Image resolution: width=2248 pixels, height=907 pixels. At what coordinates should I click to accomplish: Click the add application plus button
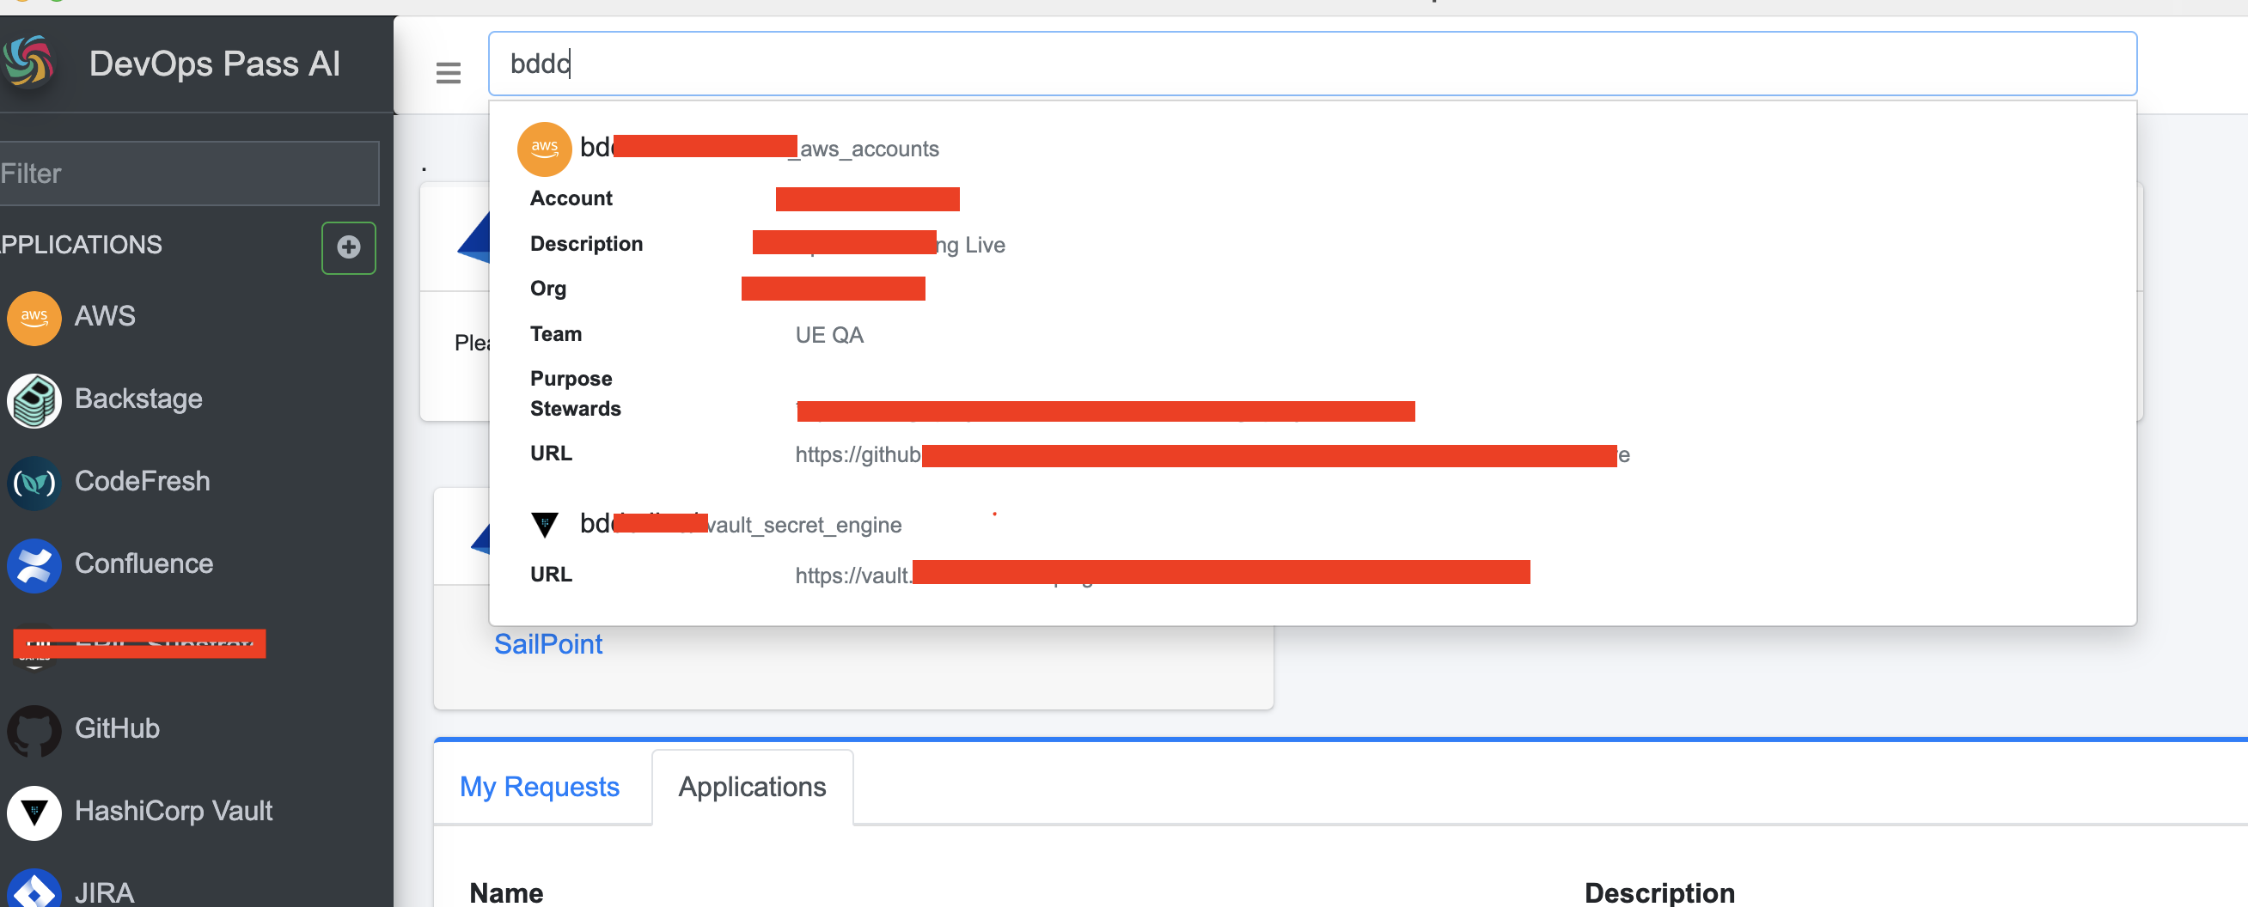point(348,247)
